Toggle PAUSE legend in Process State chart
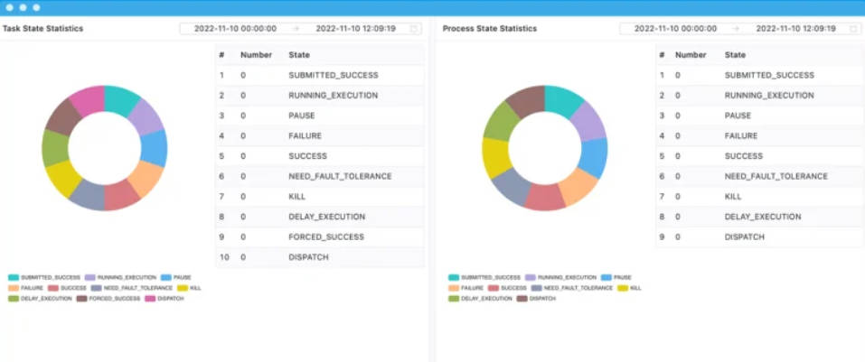Screen dimensions: 865x362 click(616, 278)
